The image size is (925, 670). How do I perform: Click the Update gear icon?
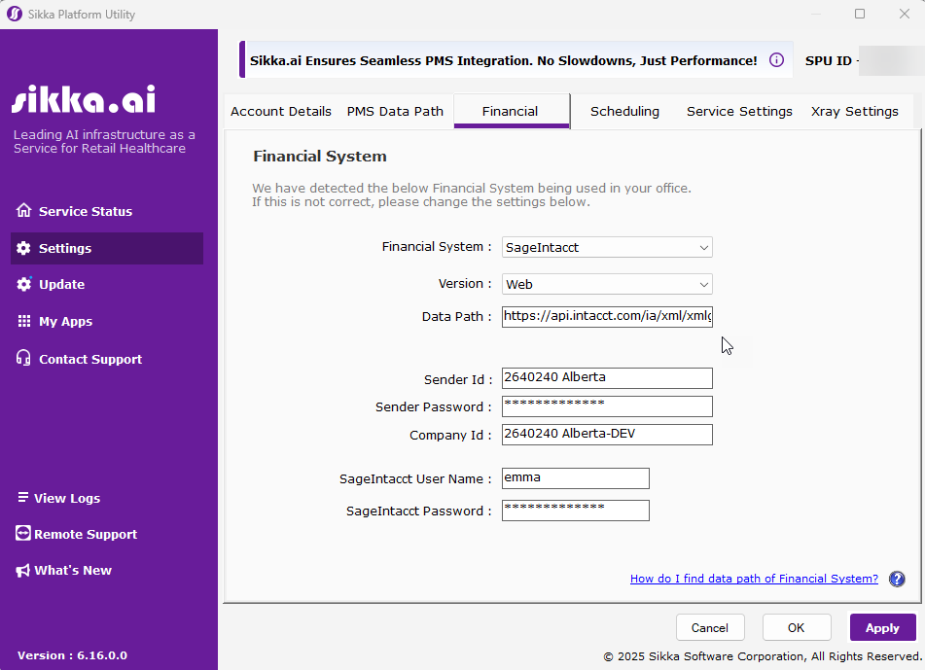23,284
